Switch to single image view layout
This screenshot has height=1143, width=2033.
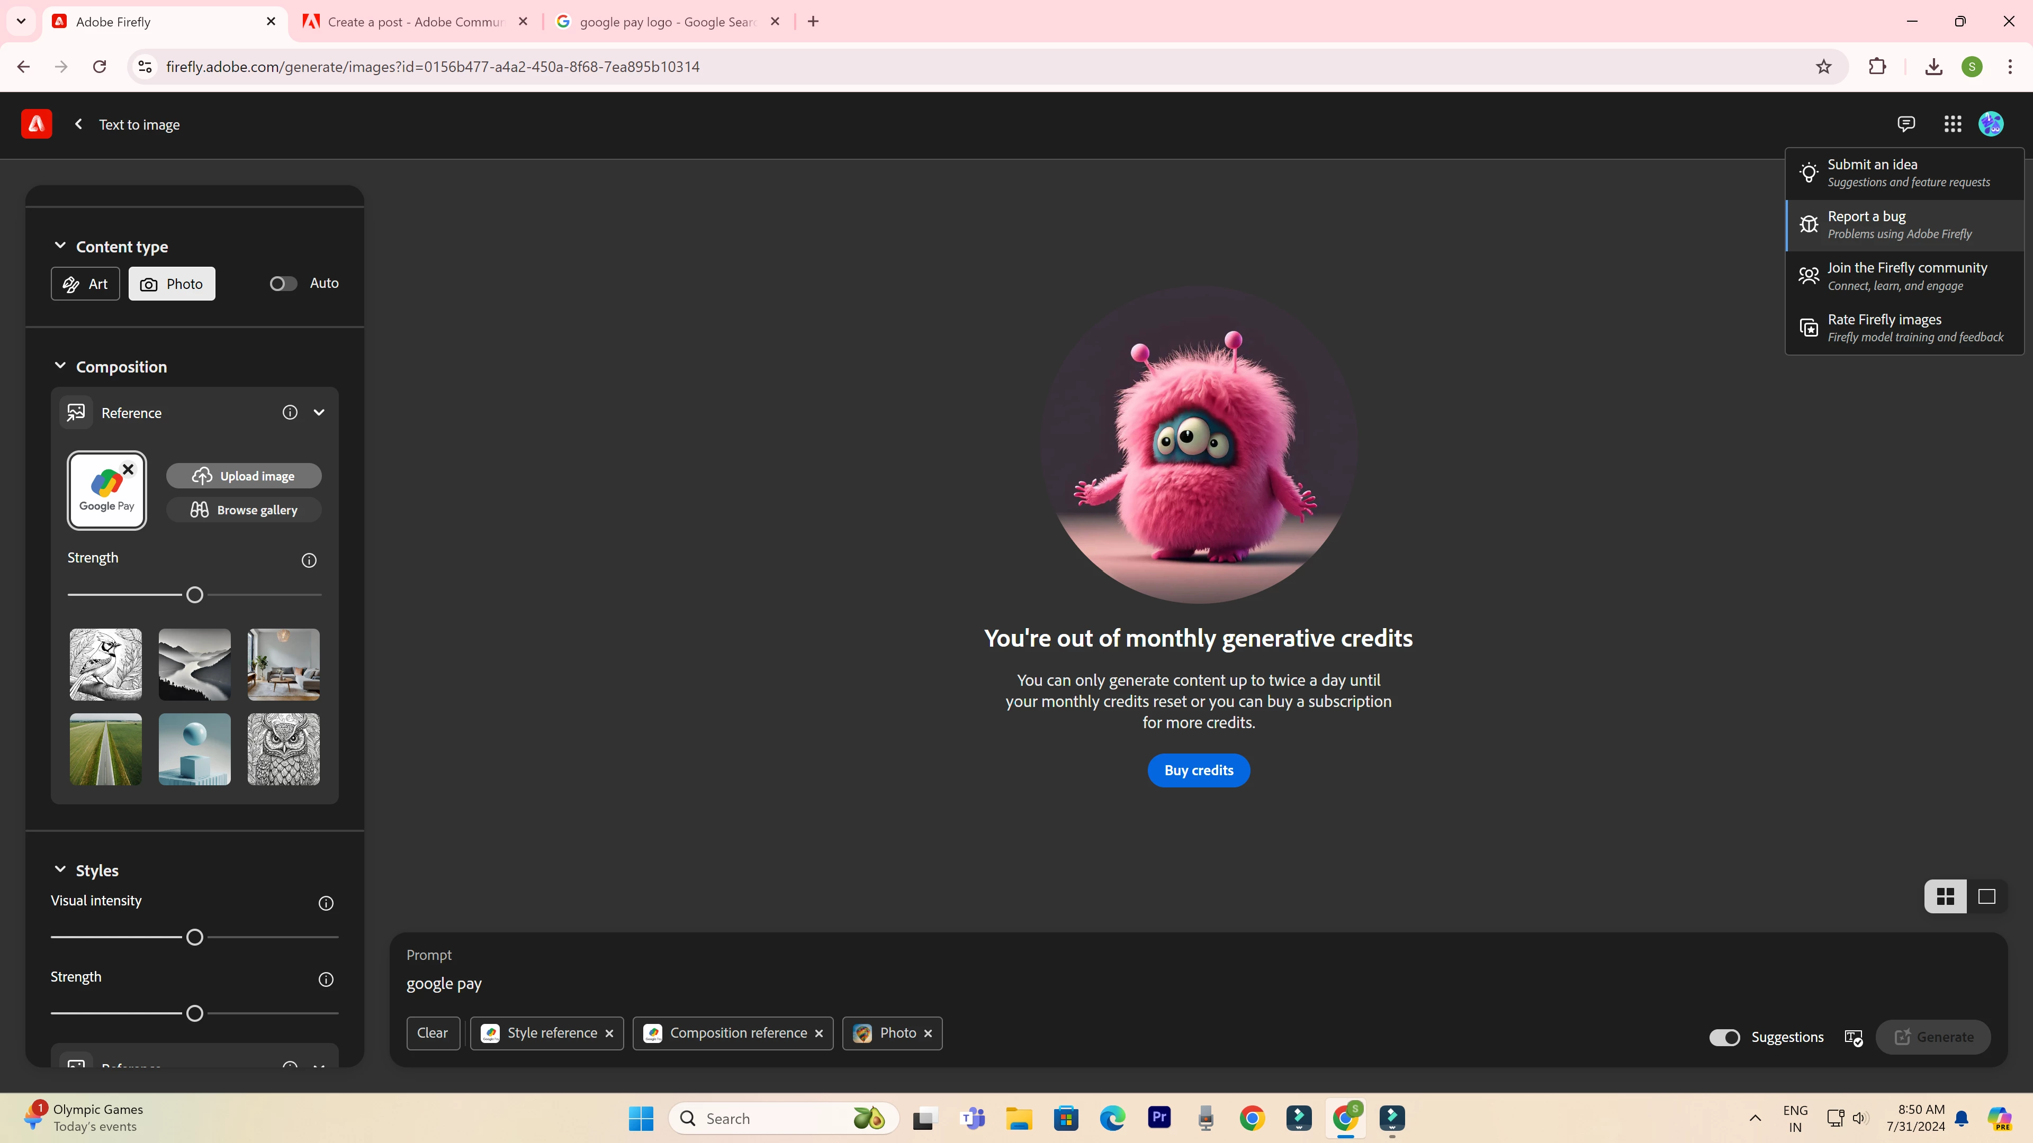click(x=1986, y=897)
